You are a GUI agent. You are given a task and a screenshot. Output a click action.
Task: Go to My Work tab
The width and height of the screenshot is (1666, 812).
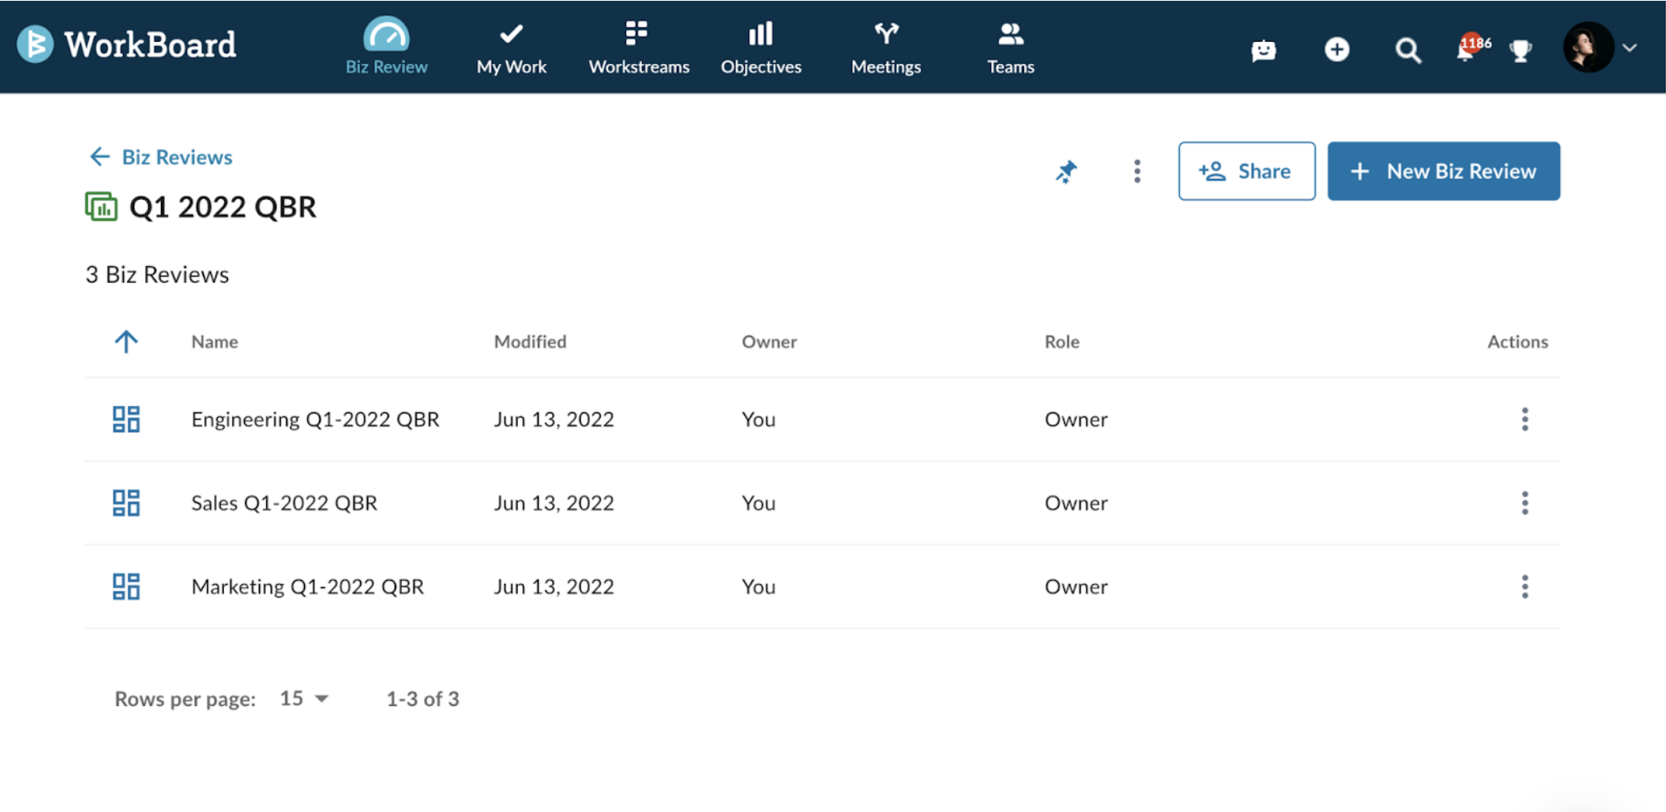(511, 49)
